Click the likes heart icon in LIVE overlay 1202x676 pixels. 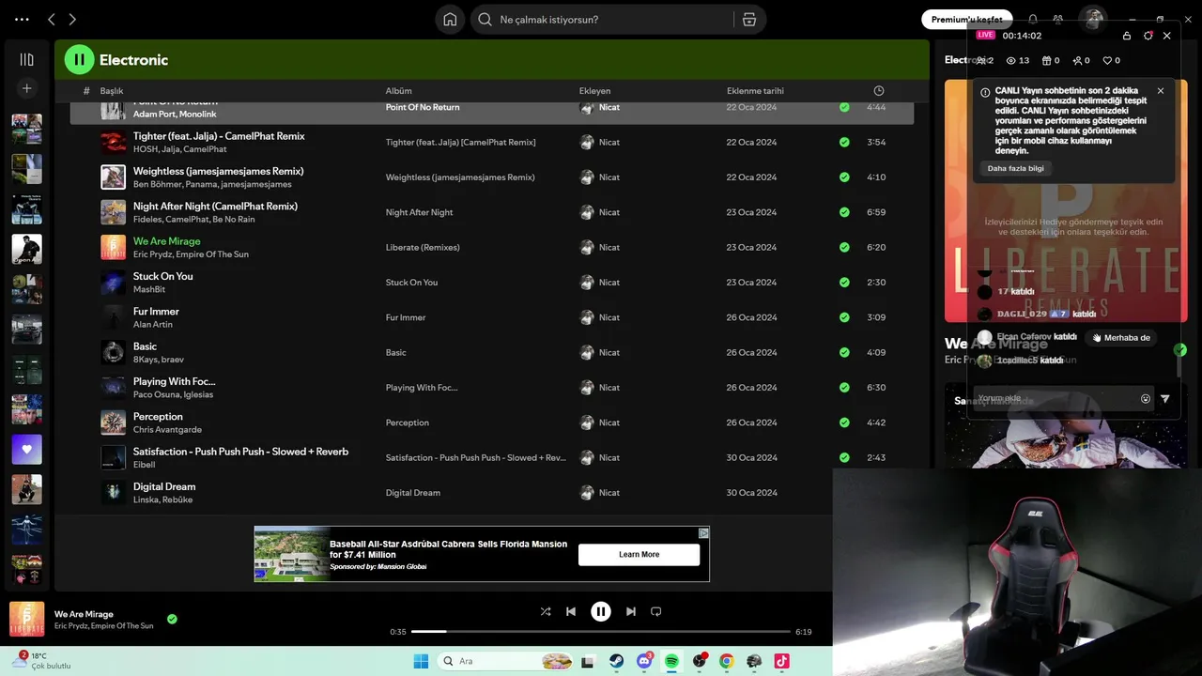[x=1107, y=60]
